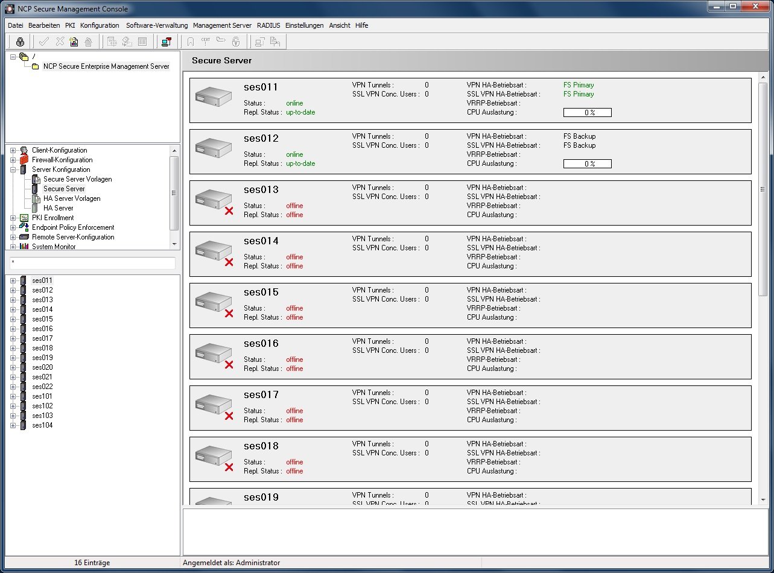Select ses019 in the server list

click(42, 358)
